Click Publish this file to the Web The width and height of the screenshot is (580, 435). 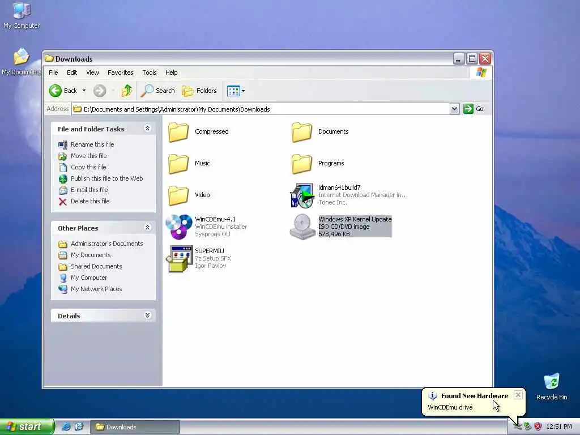(107, 178)
